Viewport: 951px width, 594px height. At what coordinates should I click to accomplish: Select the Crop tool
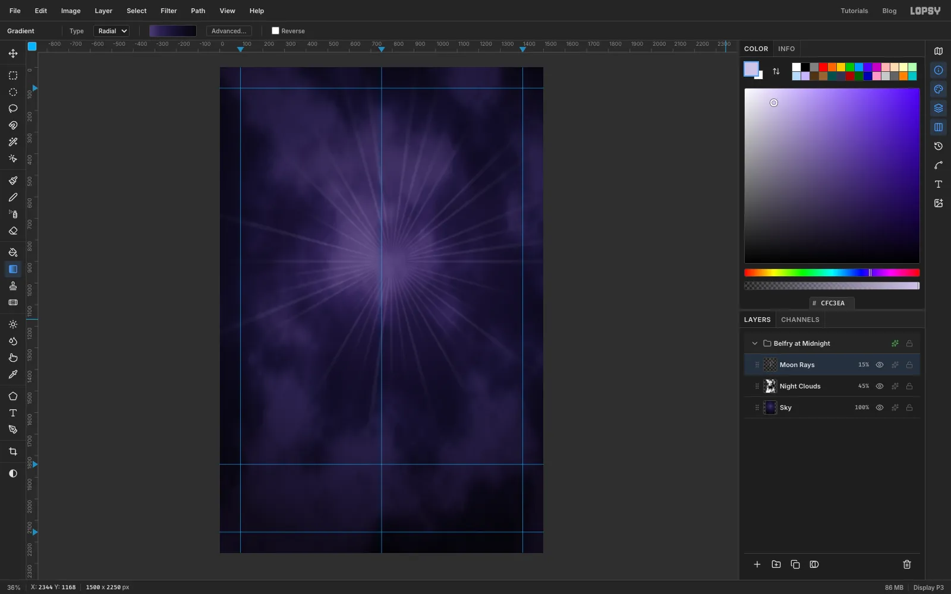[13, 451]
